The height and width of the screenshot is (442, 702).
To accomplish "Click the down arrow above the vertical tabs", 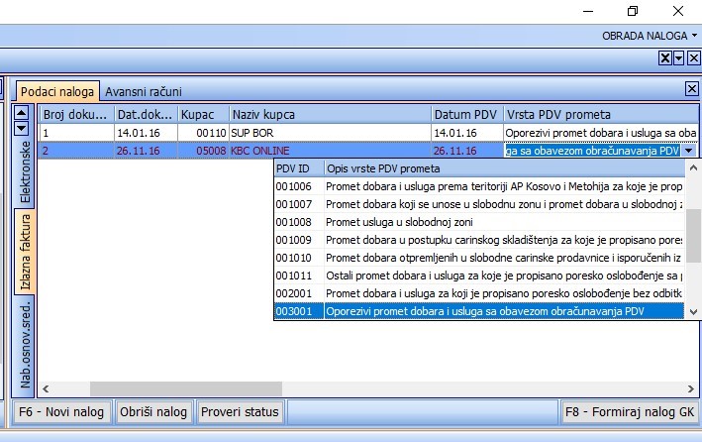I will pyautogui.click(x=21, y=129).
